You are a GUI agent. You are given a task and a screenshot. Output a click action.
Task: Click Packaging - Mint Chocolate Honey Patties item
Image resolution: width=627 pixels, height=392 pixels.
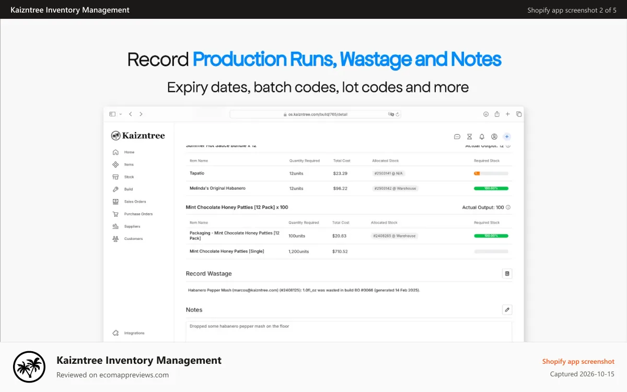pyautogui.click(x=235, y=236)
